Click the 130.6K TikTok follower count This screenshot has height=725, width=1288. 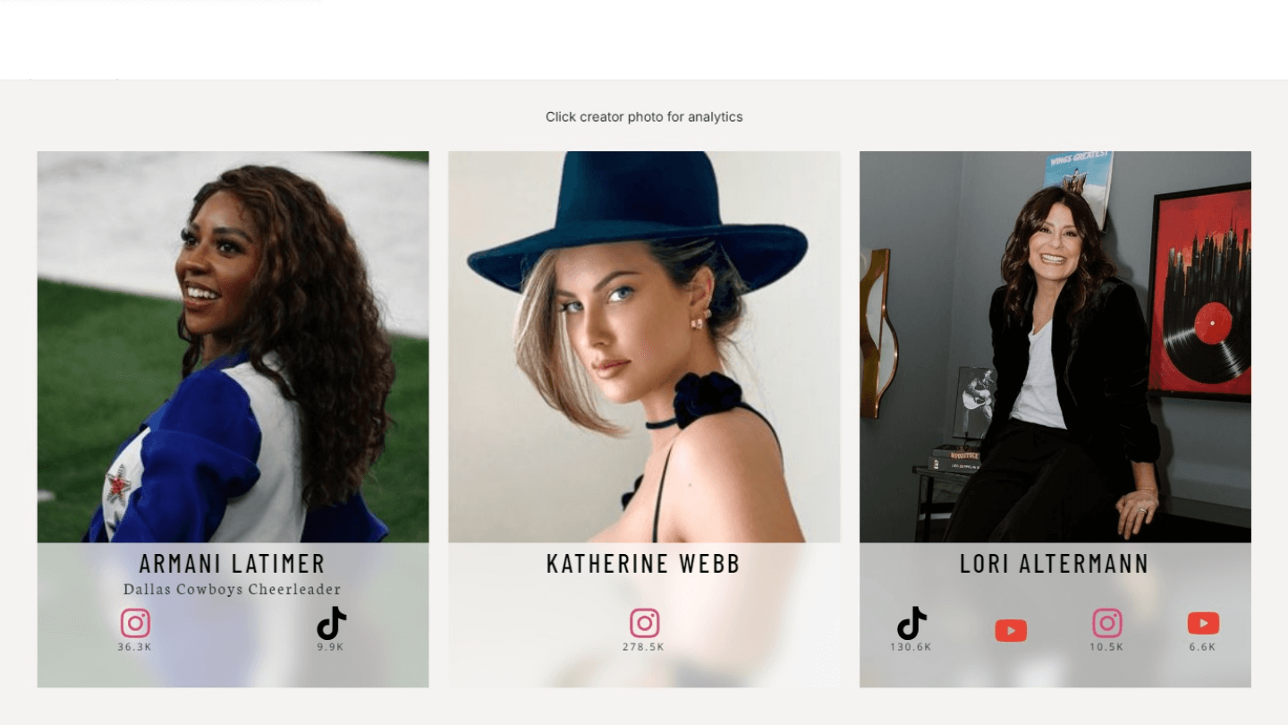[x=911, y=647]
